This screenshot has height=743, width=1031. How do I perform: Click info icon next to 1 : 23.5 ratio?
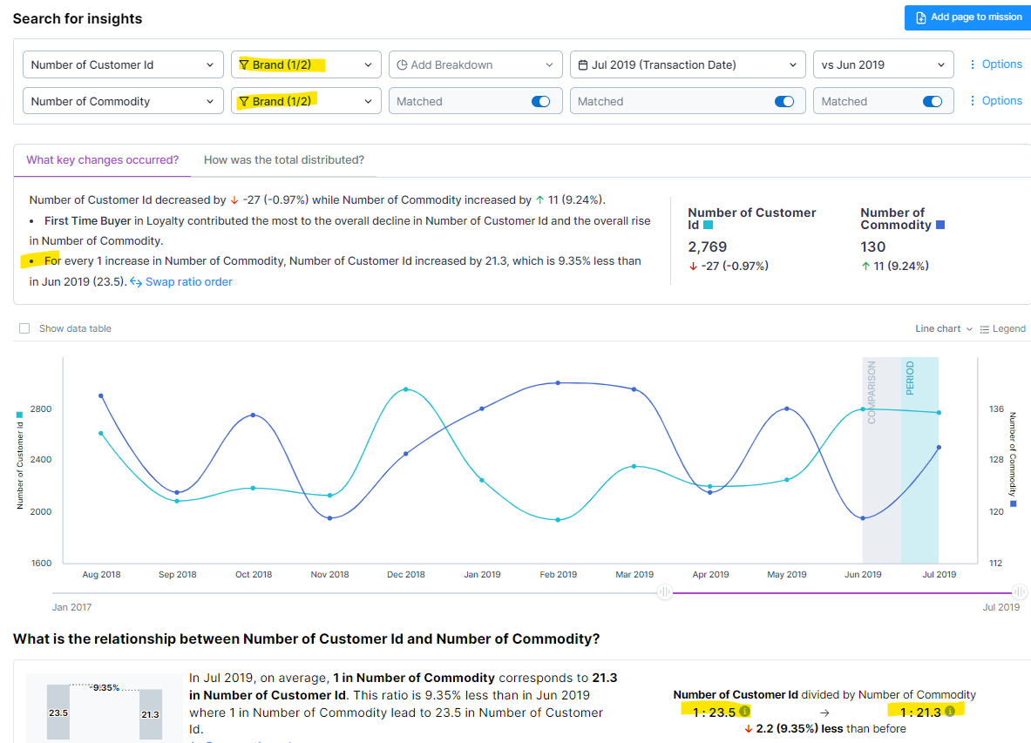click(744, 712)
